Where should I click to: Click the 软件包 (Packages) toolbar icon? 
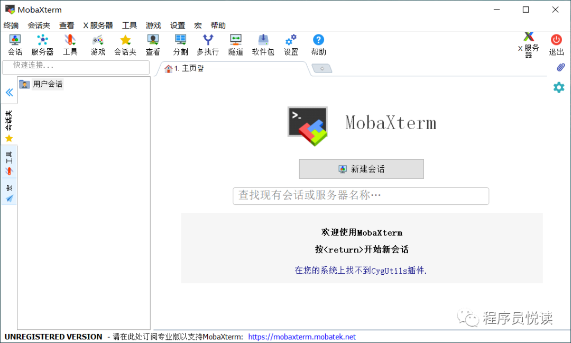pyautogui.click(x=263, y=45)
